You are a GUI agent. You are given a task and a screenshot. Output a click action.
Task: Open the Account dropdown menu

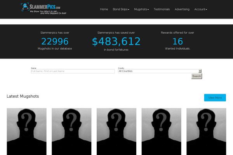coord(200,9)
